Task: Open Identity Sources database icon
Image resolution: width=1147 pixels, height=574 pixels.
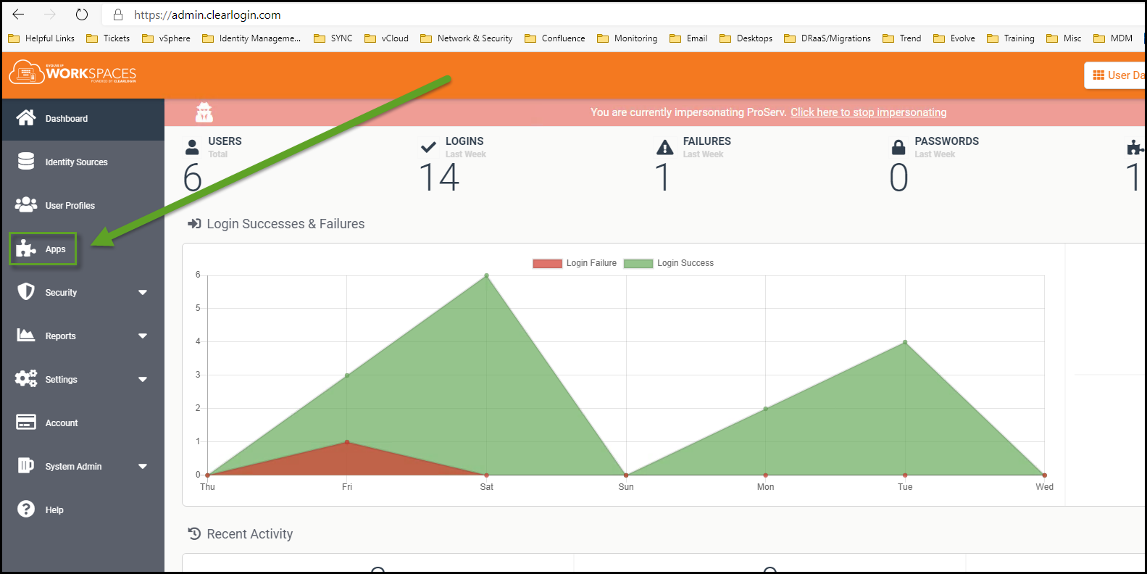Action: point(26,162)
